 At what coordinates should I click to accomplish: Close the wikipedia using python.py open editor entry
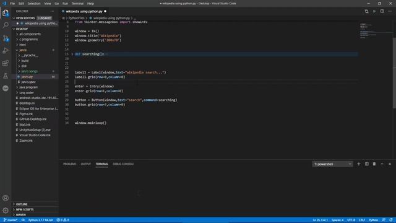coord(17,24)
